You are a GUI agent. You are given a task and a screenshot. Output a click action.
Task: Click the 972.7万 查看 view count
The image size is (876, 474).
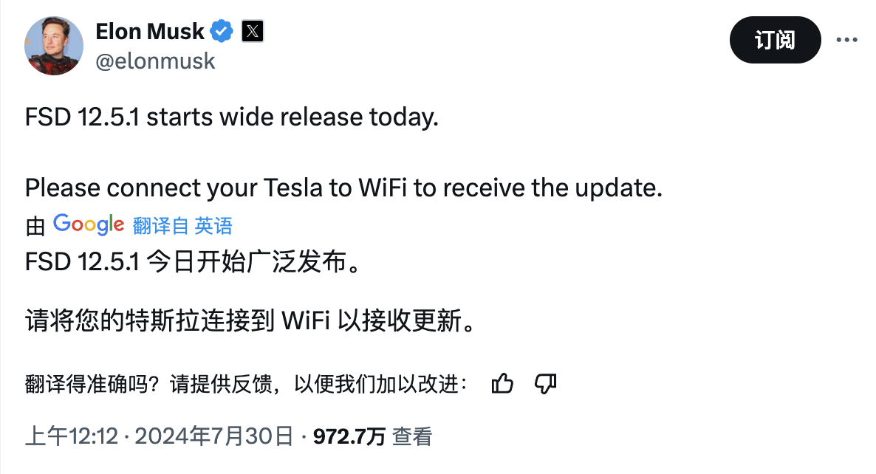pyautogui.click(x=372, y=436)
